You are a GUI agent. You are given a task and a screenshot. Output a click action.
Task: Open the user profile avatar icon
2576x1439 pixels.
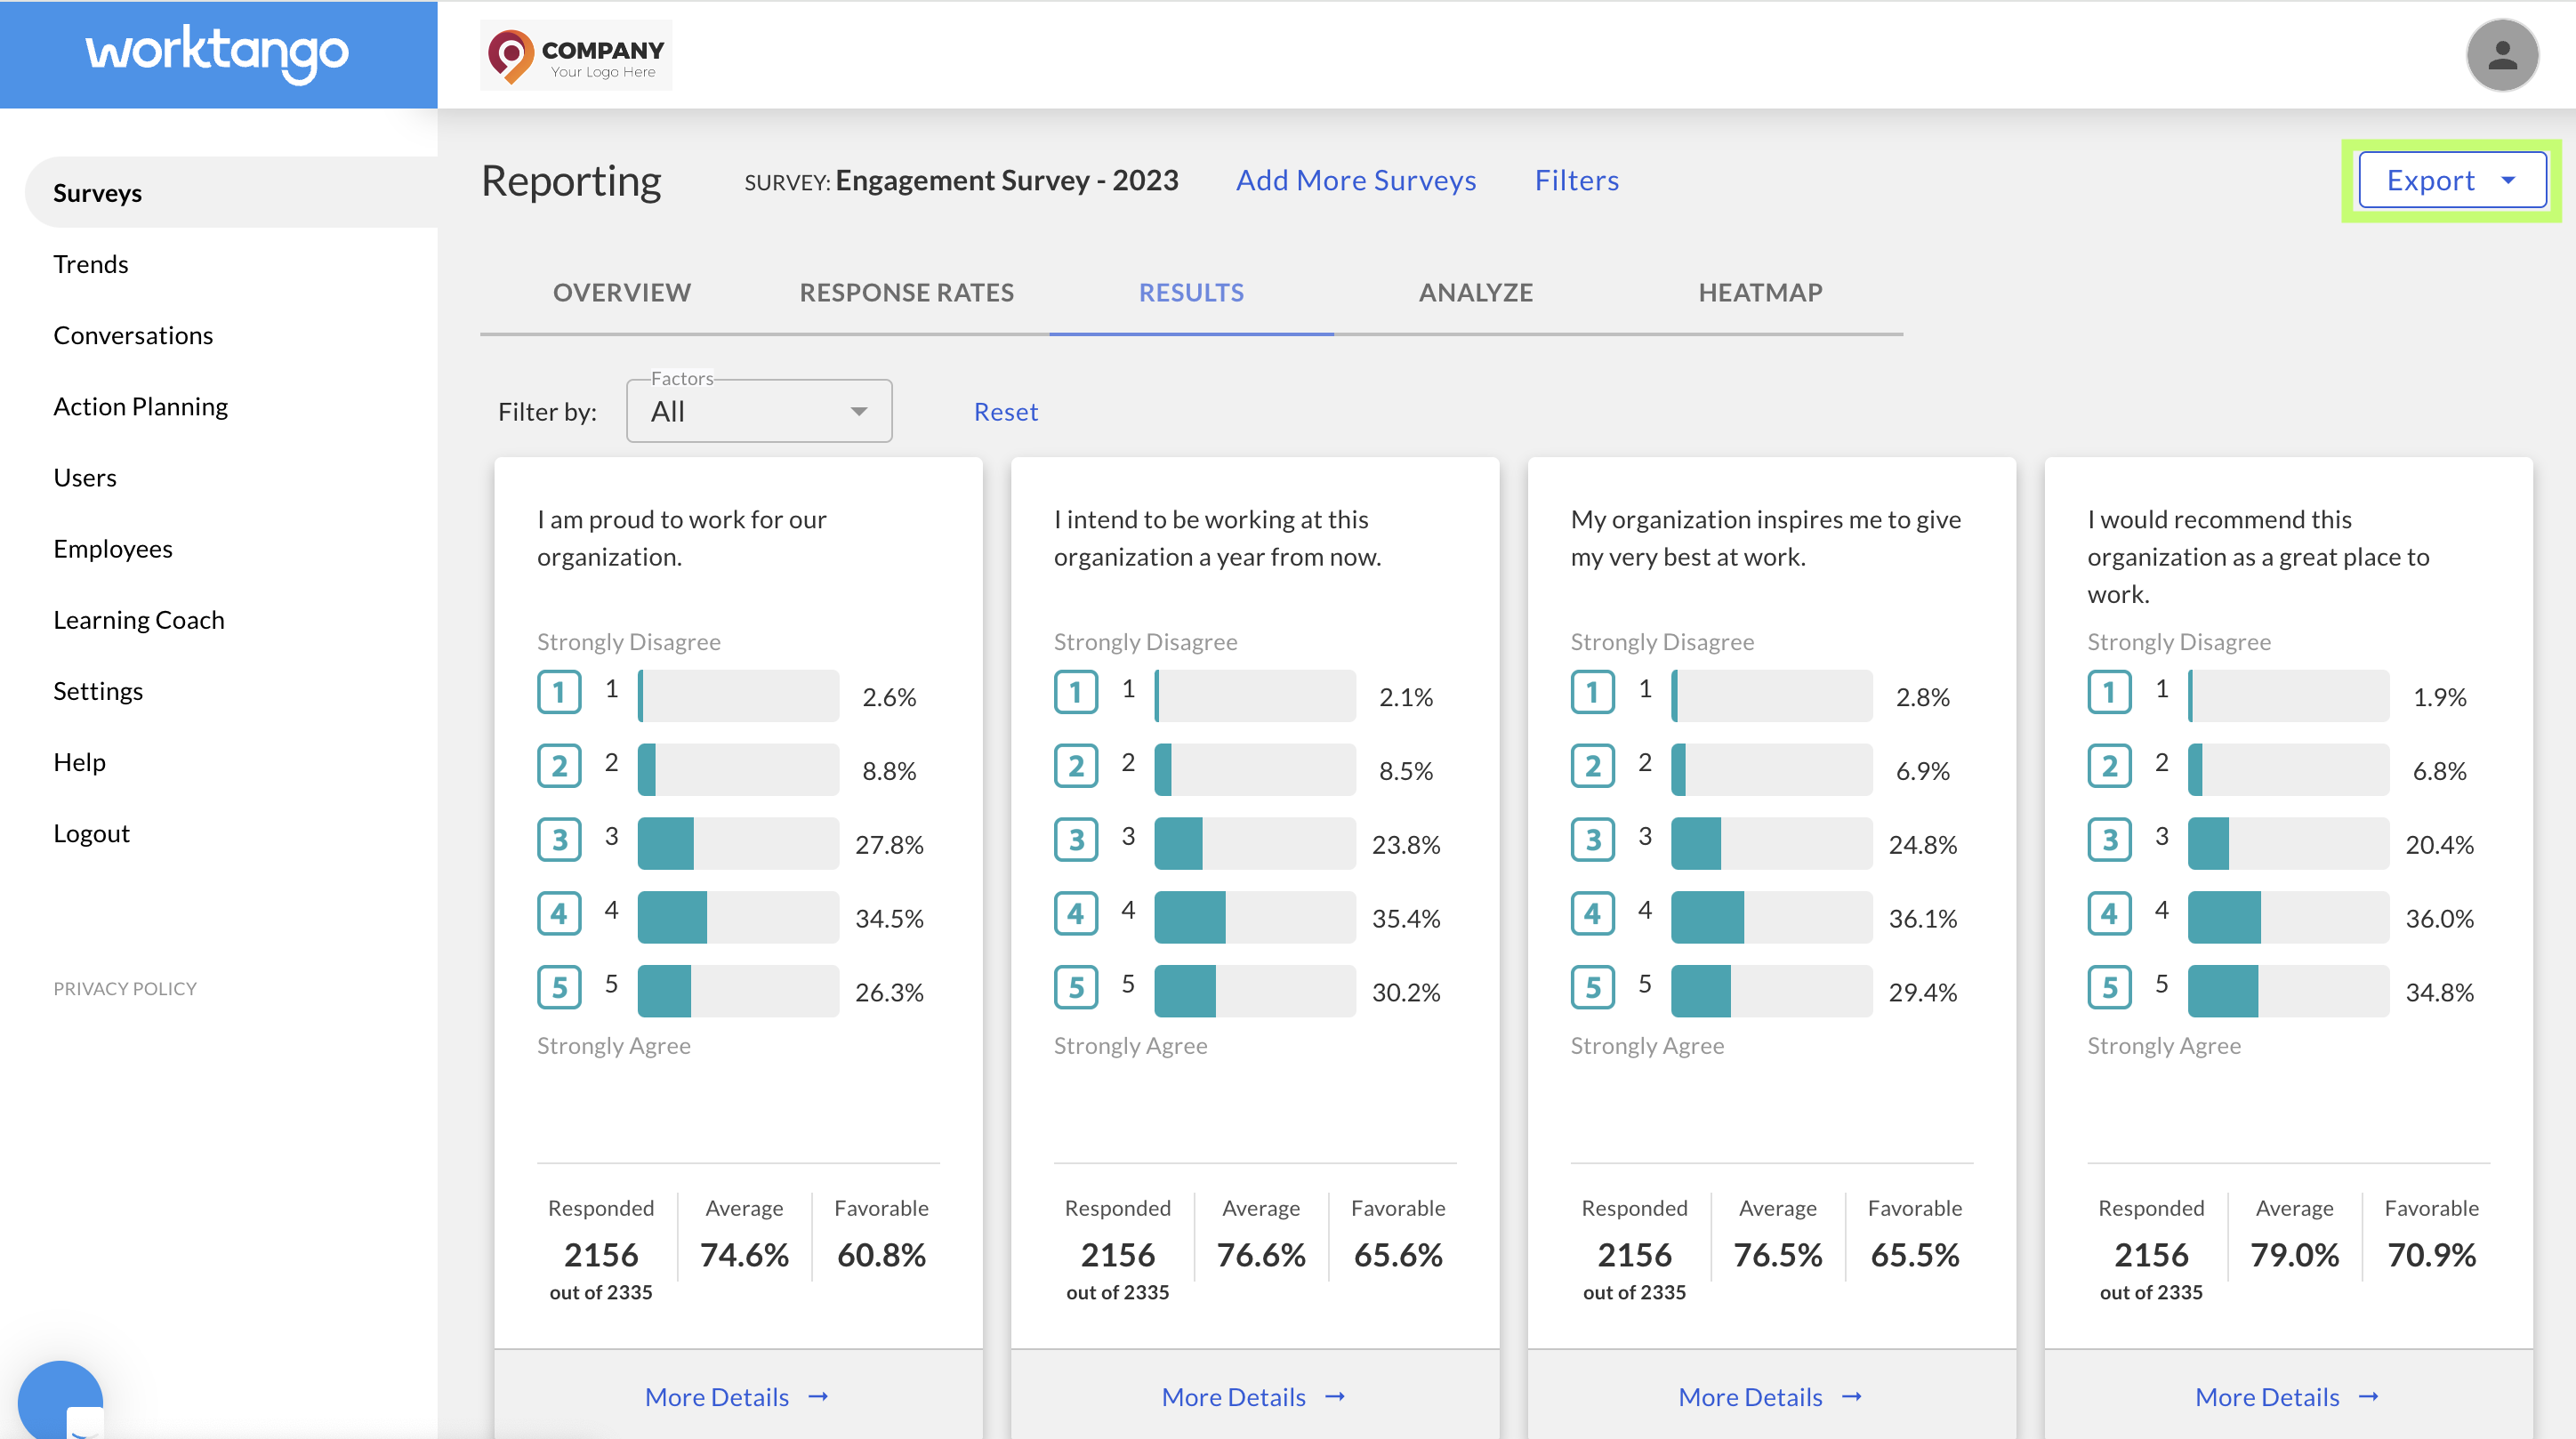click(2501, 55)
